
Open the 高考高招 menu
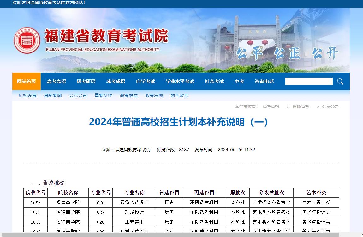tap(56, 82)
